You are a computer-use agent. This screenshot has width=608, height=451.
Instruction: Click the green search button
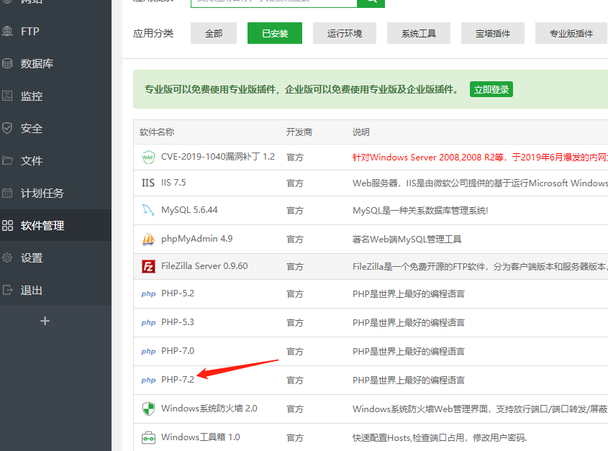(371, 2)
